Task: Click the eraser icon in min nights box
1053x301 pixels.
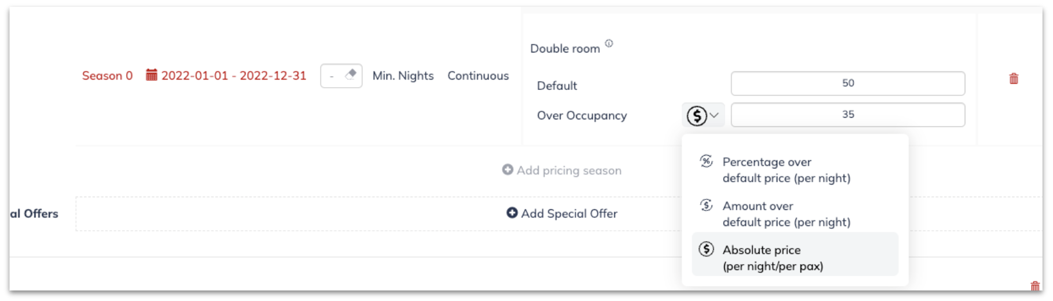Action: click(351, 74)
